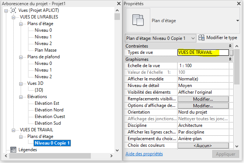Select Elévation Ouest in the tree
Image resolution: width=244 pixels, height=163 pixels.
coord(50,117)
